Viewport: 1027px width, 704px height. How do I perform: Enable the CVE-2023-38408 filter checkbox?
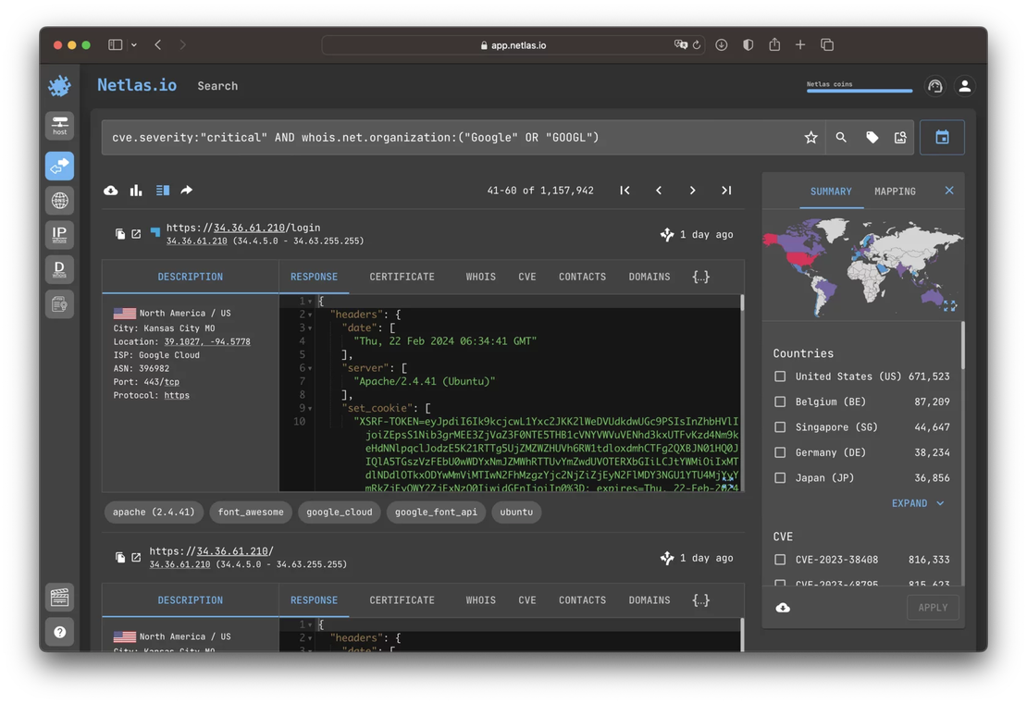781,559
